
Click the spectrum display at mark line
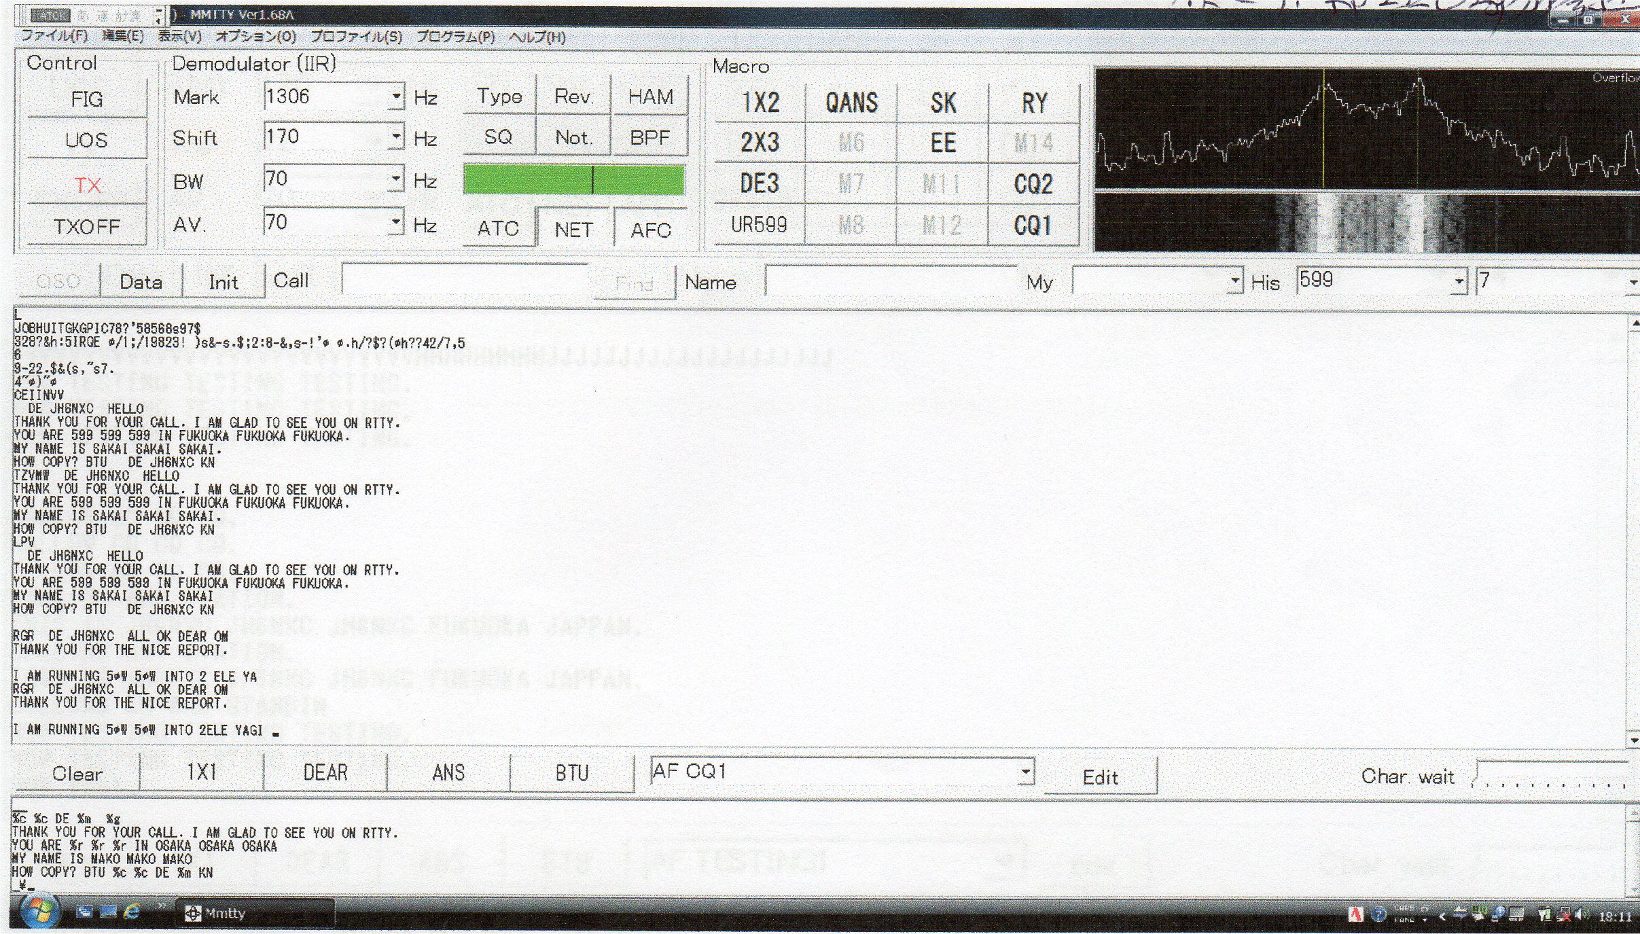coord(1323,136)
